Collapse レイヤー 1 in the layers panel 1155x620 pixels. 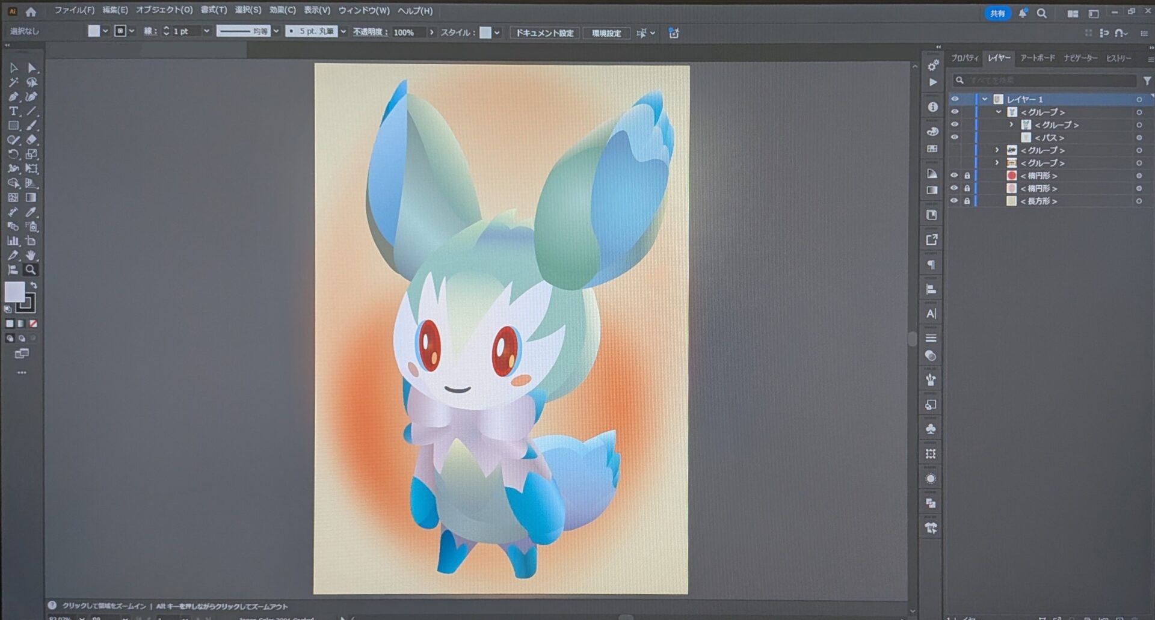985,99
